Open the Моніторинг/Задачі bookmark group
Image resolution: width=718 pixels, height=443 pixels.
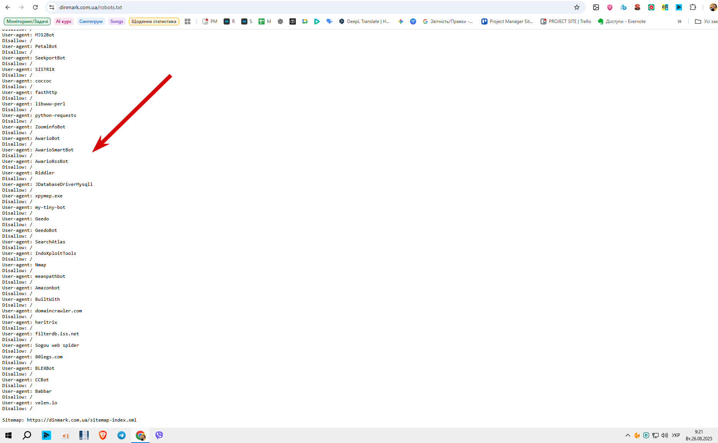[x=27, y=21]
